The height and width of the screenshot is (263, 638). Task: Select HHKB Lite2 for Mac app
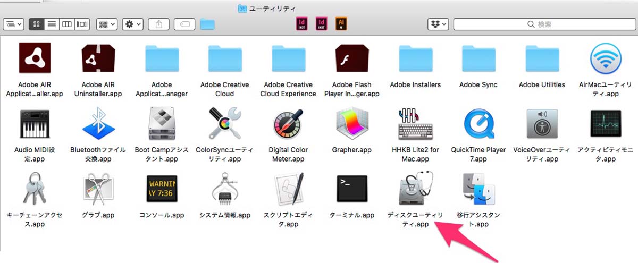point(415,124)
